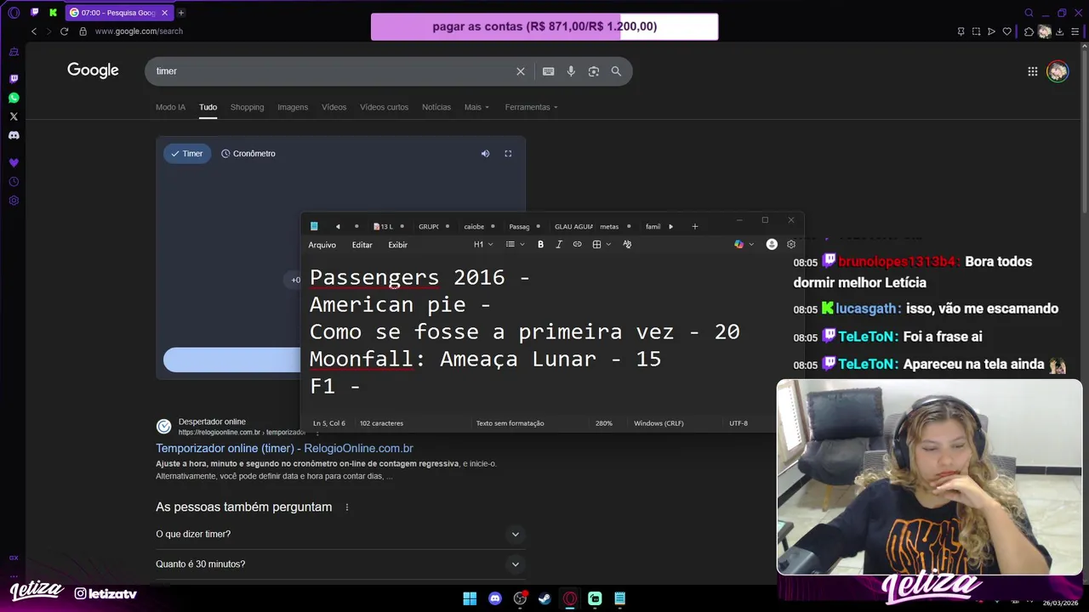This screenshot has height=612, width=1089.
Task: Search by image using the Lens icon
Action: point(594,71)
